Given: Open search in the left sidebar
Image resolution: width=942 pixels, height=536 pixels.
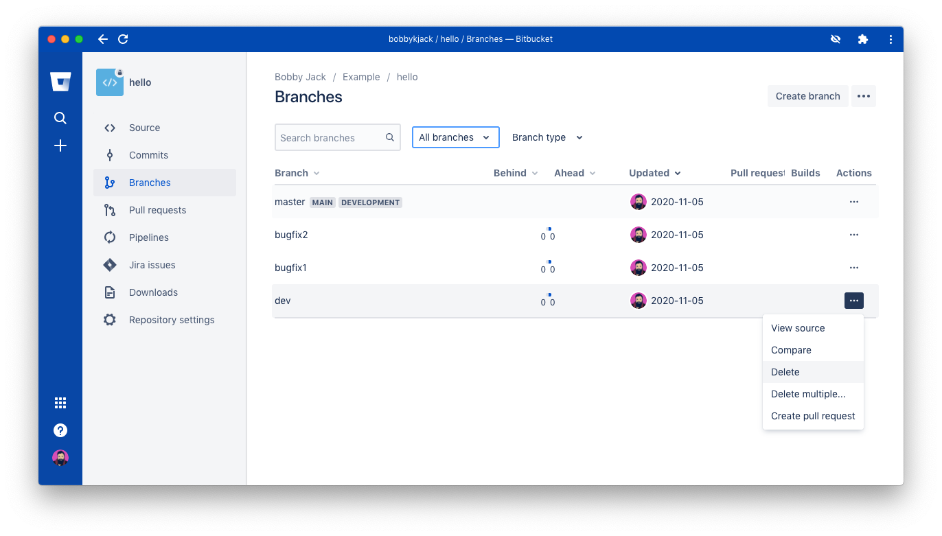Looking at the screenshot, I should [x=60, y=117].
